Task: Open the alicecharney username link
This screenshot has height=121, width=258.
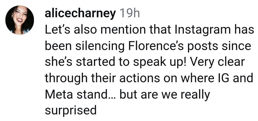Action: (x=80, y=14)
